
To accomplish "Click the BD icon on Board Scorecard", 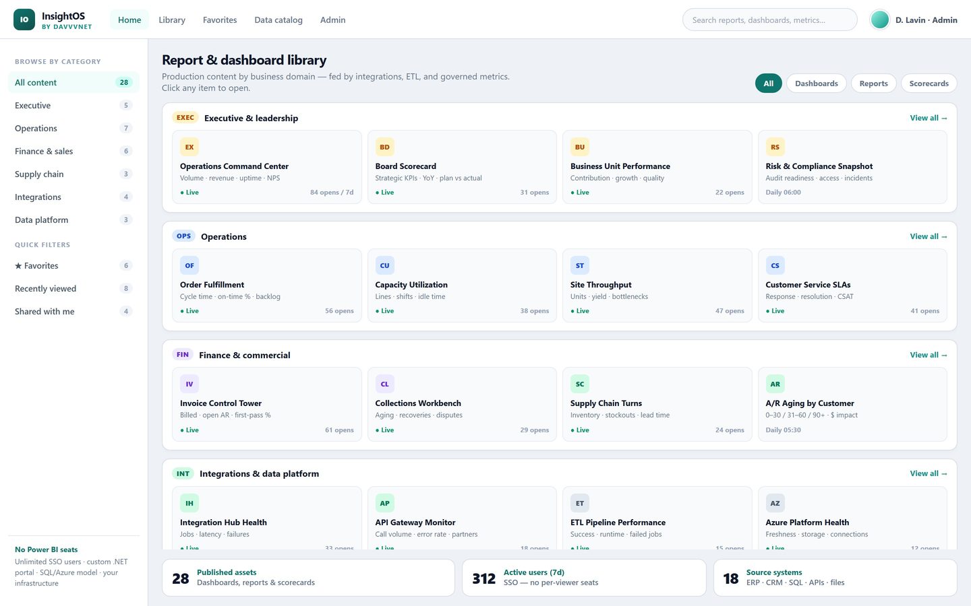I will (384, 147).
